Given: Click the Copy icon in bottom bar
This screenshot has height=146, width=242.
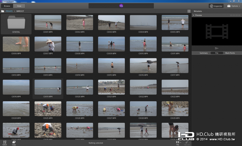Looking at the screenshot, I should pyautogui.click(x=14, y=142).
